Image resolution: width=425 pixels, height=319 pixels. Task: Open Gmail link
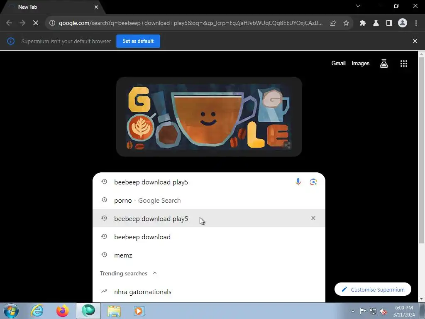click(339, 64)
